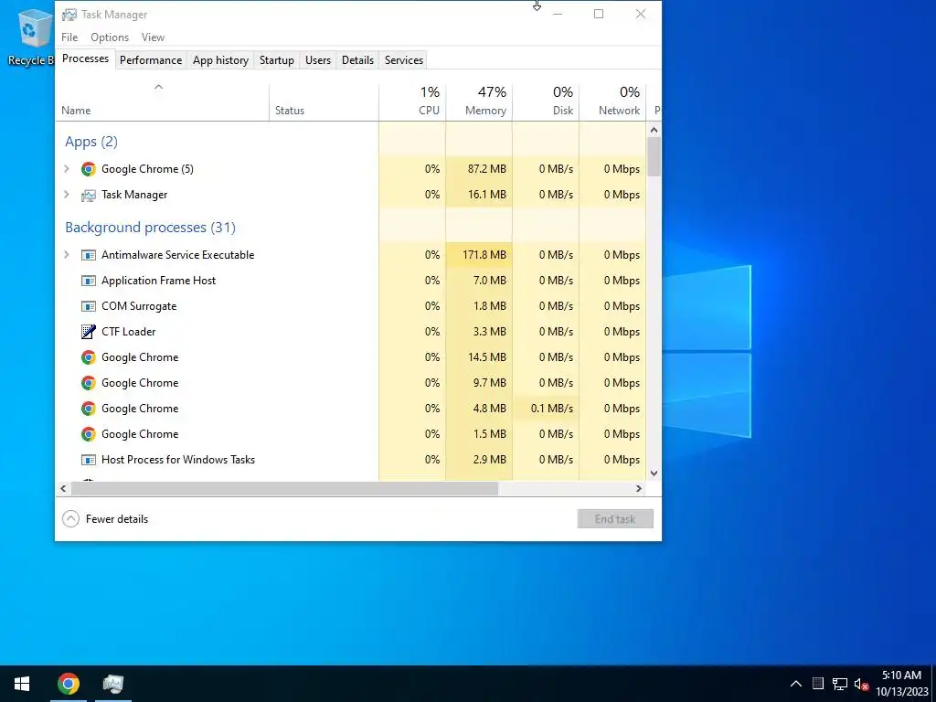Click Chrome icon in the 4.8 MB row
The height and width of the screenshot is (702, 936).
(89, 409)
